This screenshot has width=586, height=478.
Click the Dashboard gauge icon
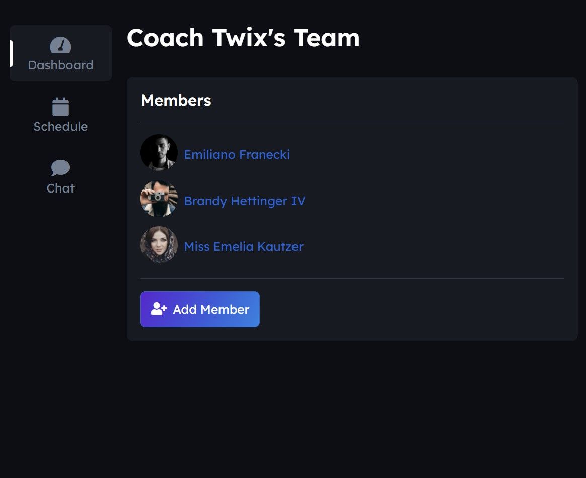click(60, 45)
